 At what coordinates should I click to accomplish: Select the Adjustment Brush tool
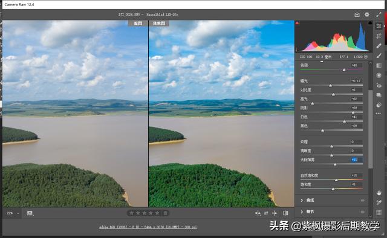379,56
